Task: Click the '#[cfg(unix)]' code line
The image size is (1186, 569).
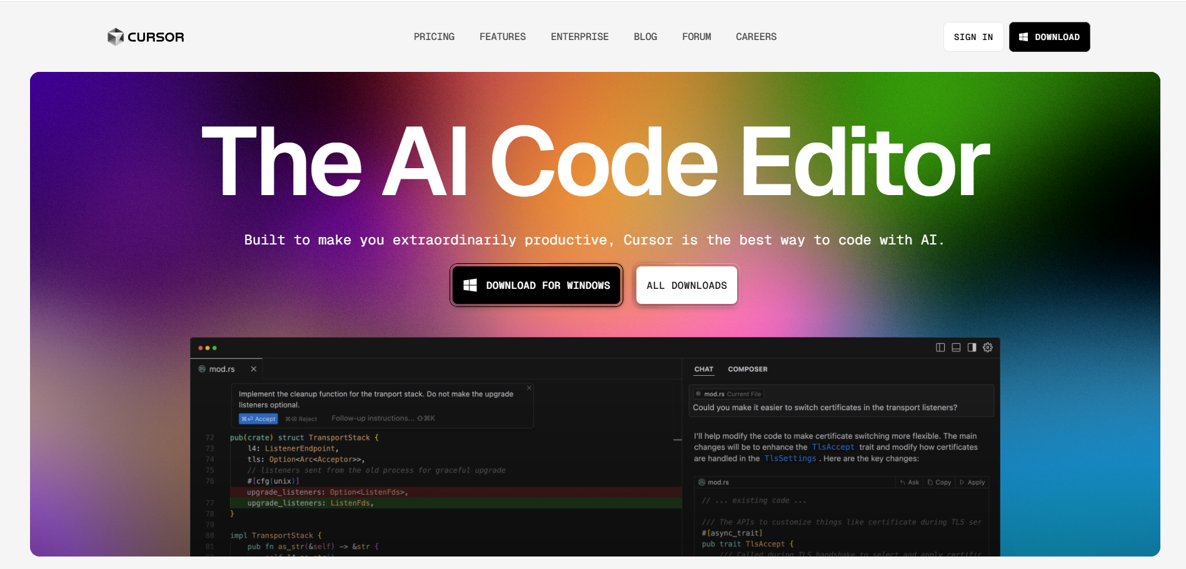Action: (x=273, y=481)
